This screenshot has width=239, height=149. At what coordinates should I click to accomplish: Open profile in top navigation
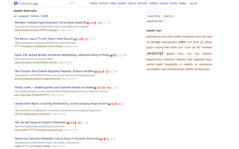(x=174, y=3)
